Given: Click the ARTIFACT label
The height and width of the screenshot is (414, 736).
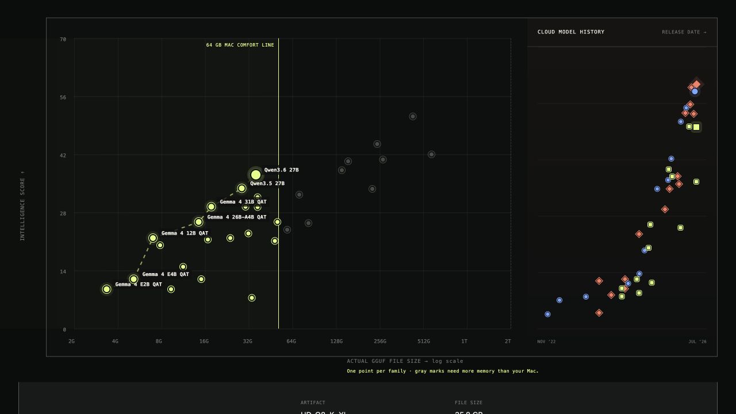Looking at the screenshot, I should (313, 402).
